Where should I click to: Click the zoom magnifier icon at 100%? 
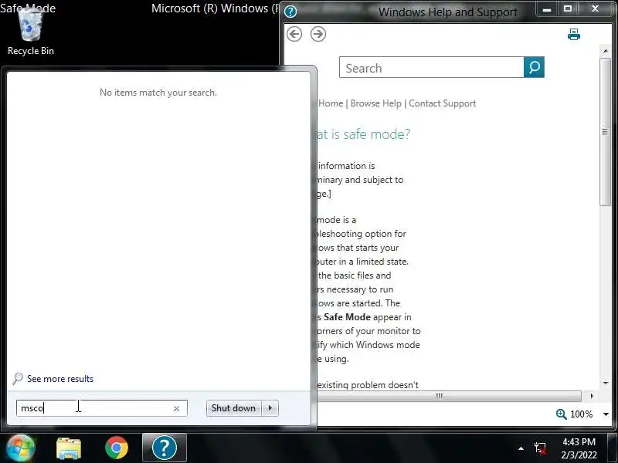(562, 414)
